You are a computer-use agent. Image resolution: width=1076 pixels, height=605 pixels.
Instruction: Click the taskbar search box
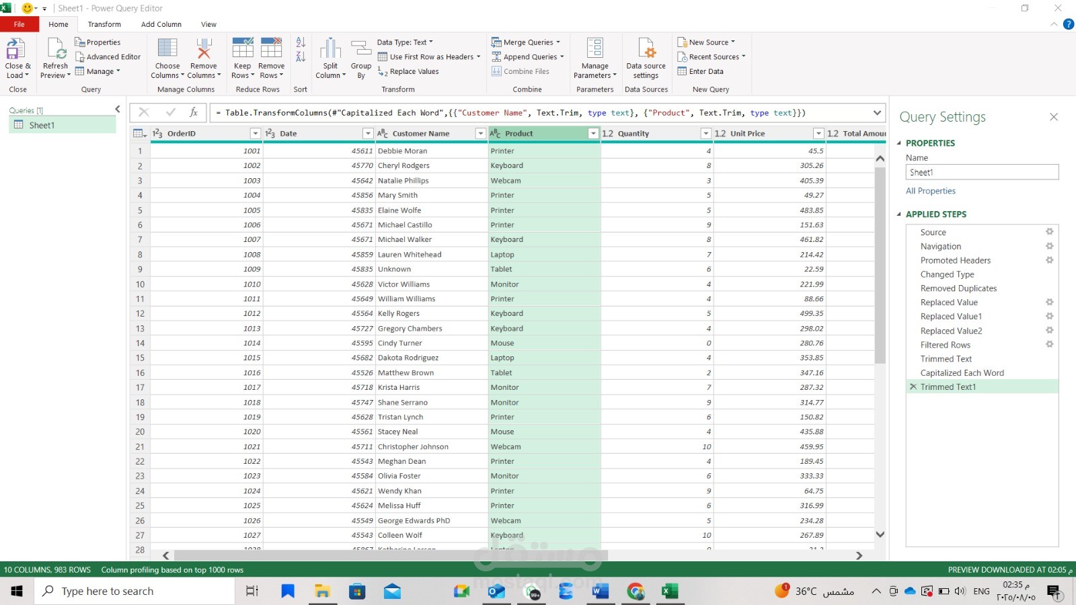134,591
